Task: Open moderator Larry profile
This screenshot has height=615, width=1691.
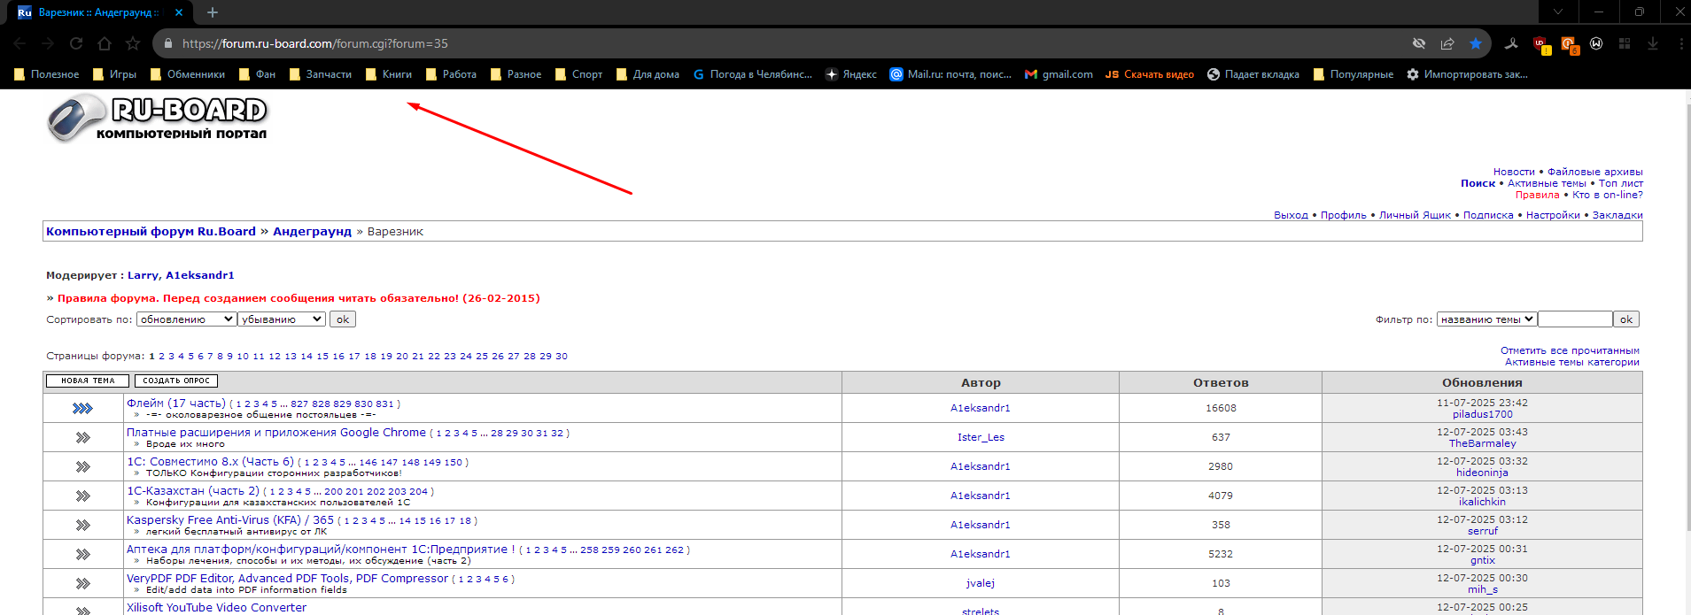Action: click(144, 275)
